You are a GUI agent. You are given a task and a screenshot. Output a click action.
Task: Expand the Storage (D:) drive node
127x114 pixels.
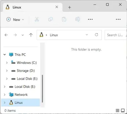click(x=7, y=71)
